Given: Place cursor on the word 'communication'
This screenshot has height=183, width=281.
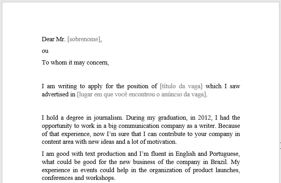Looking at the screenshot, I should point(139,126).
